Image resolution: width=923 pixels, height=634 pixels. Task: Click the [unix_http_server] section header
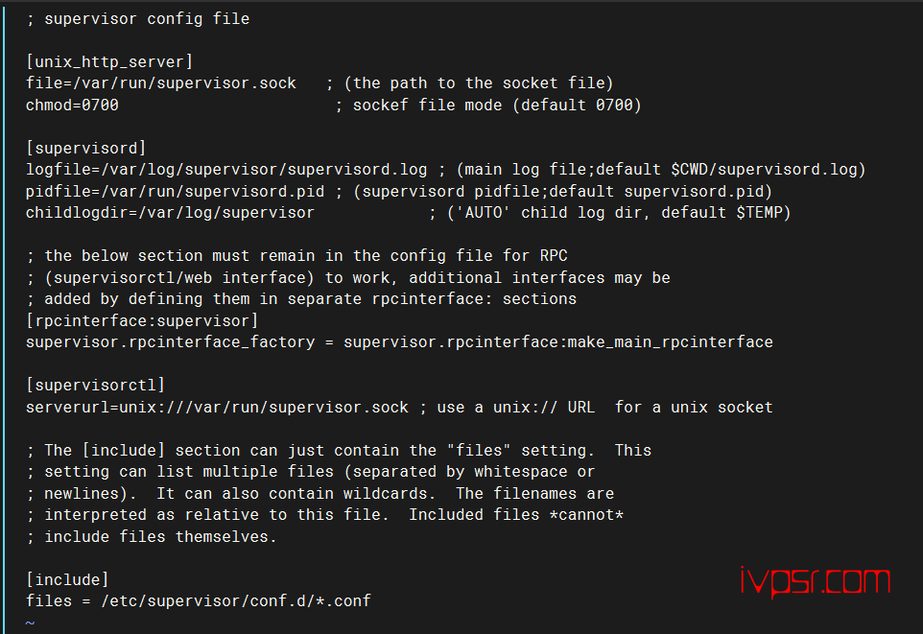(x=109, y=61)
